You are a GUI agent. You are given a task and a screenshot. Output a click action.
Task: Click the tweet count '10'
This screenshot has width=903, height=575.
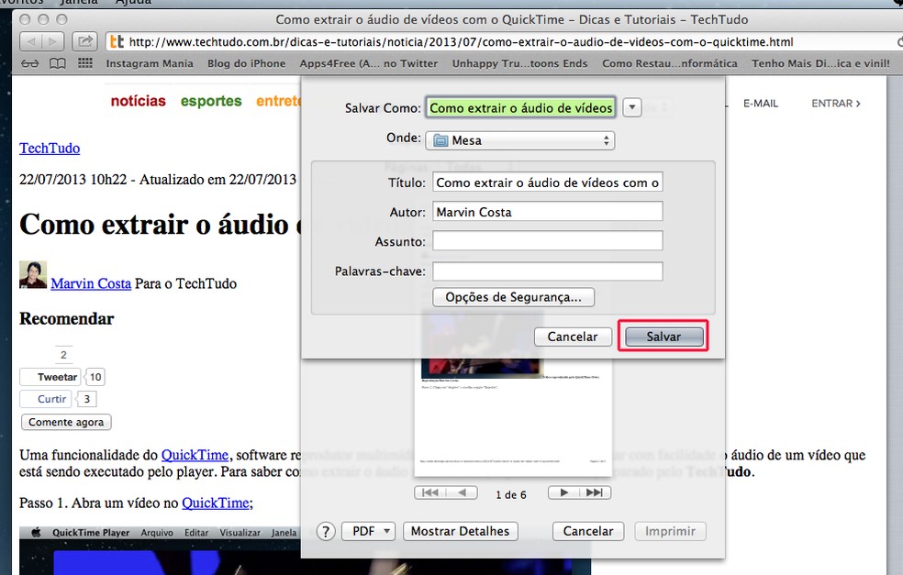point(95,377)
